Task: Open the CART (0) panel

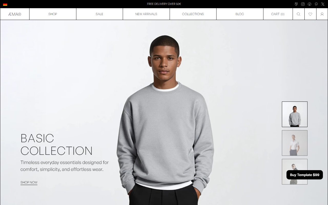Action: coord(278,14)
